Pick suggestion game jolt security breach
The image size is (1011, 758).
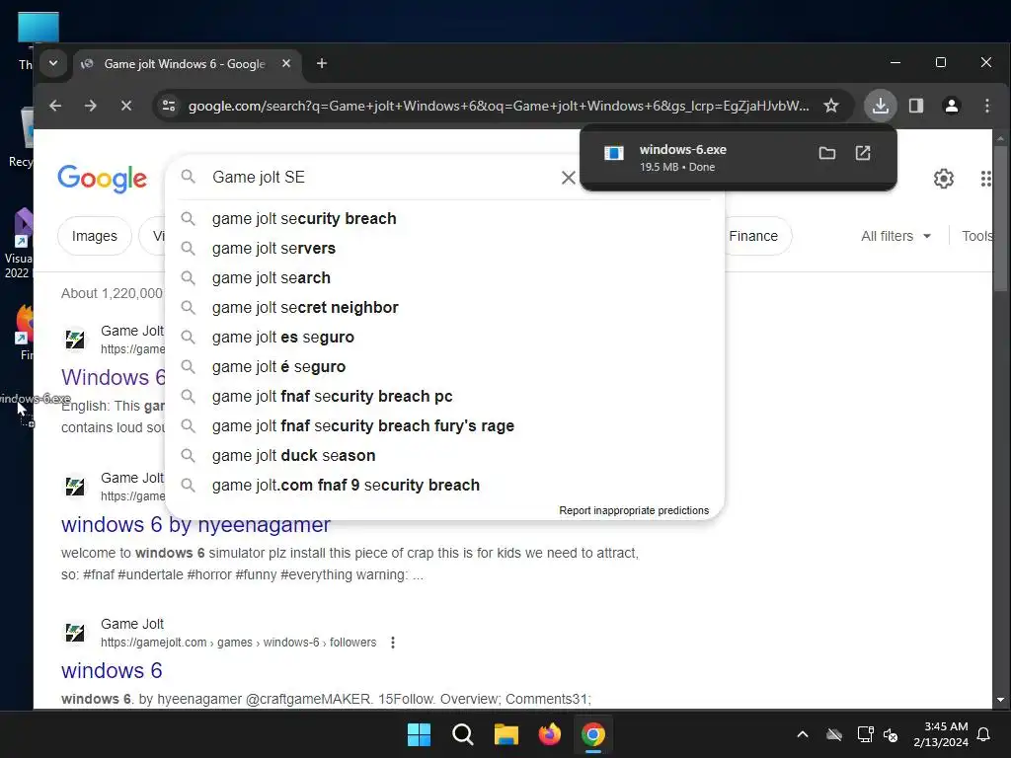pos(445,218)
